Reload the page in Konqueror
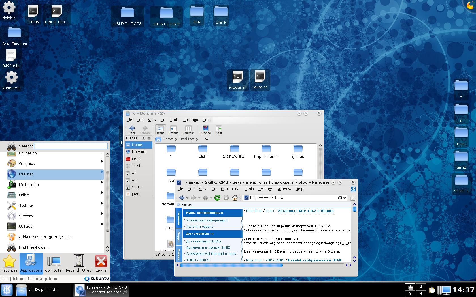Screen dimensions: 476x297 [217, 198]
